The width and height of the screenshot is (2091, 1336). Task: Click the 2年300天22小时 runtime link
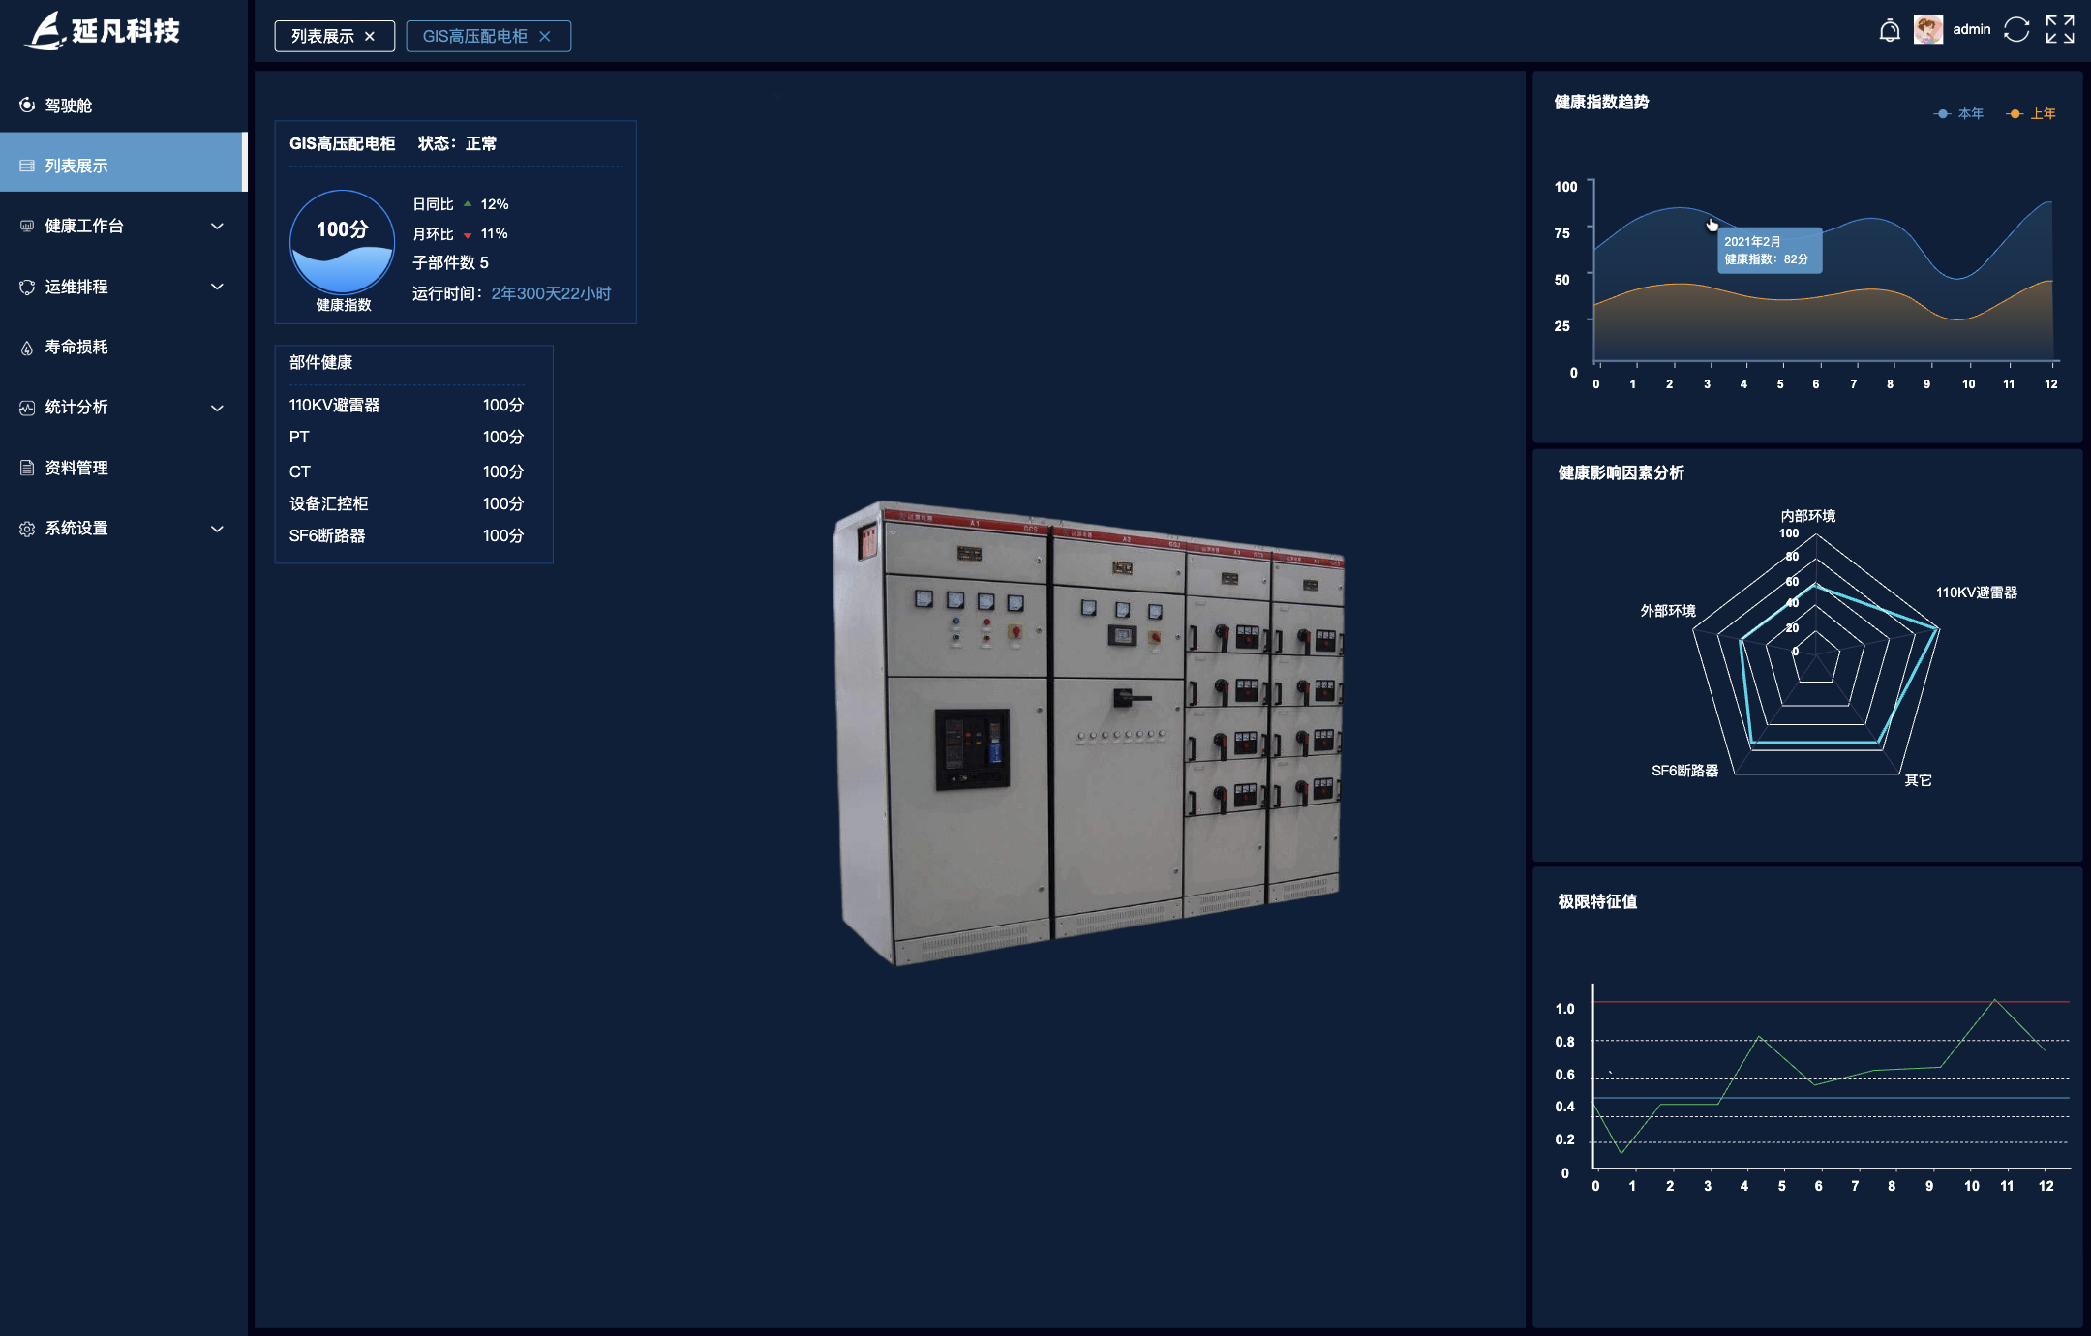(551, 293)
